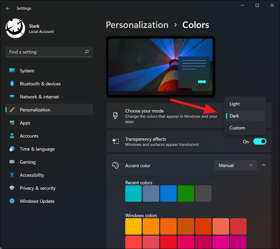Open Windows Update from the sidebar
Screen dimensions: 280x249
click(37, 201)
